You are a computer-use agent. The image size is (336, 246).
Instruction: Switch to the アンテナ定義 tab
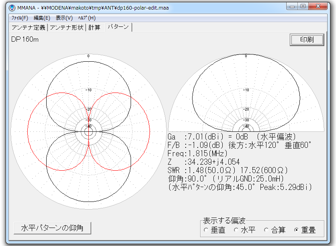point(29,28)
